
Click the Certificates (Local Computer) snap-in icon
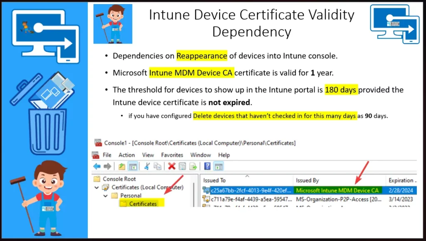pos(105,187)
